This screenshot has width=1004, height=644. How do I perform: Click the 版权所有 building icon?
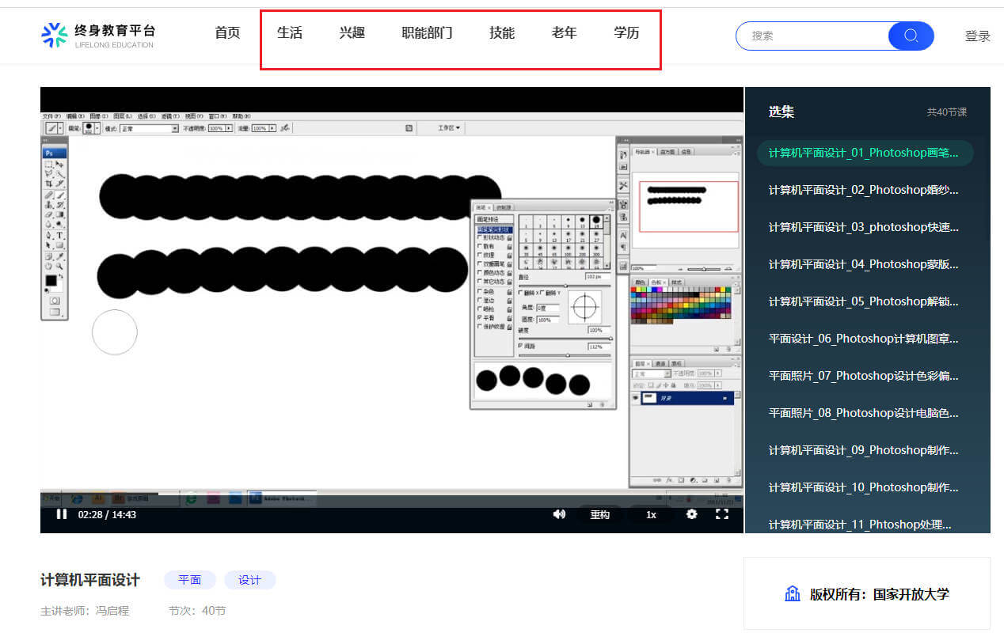tap(792, 594)
